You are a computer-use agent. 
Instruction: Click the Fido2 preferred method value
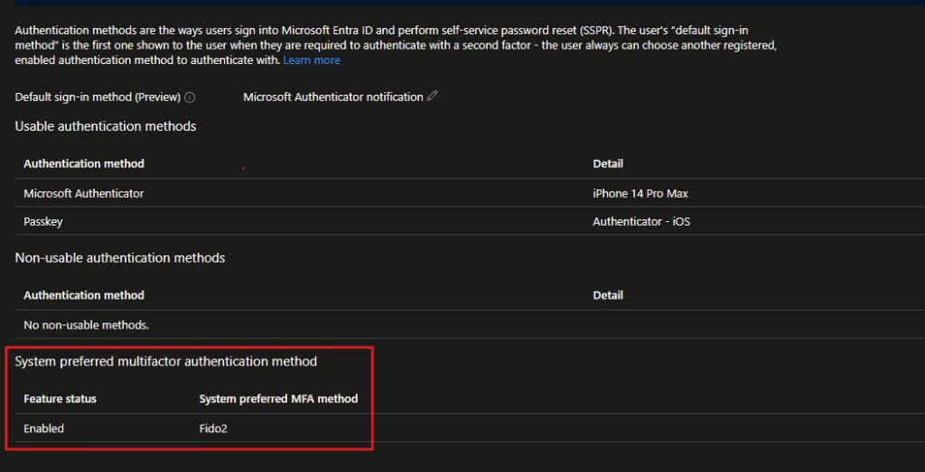[213, 429]
